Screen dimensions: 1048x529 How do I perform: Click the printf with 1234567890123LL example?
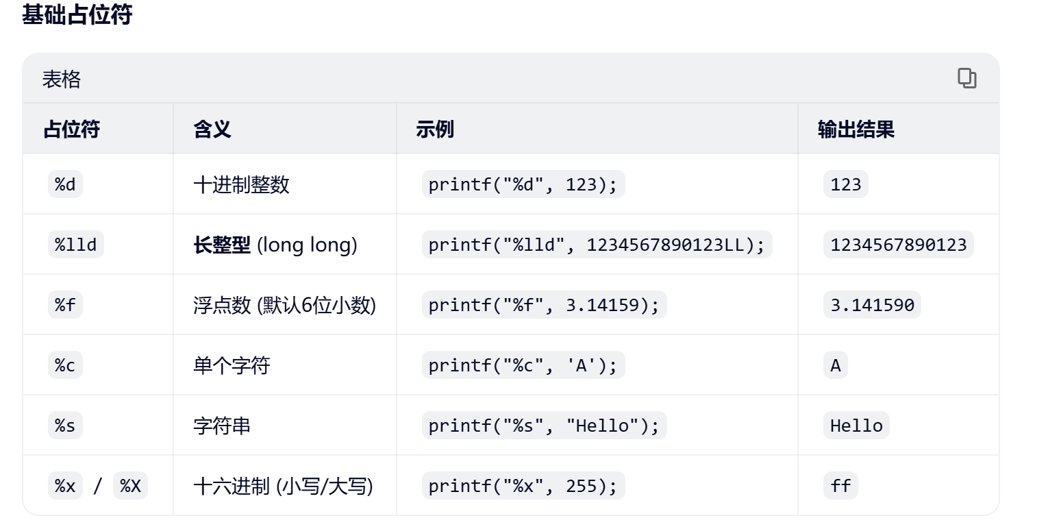(x=597, y=245)
